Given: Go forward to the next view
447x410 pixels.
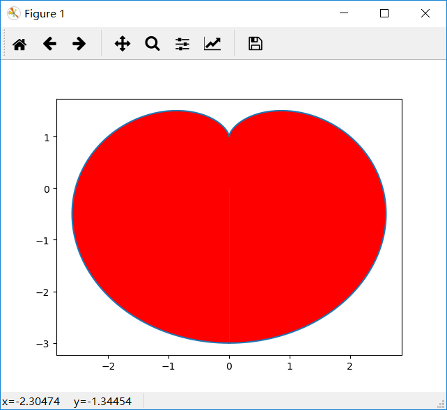Looking at the screenshot, I should (x=79, y=44).
